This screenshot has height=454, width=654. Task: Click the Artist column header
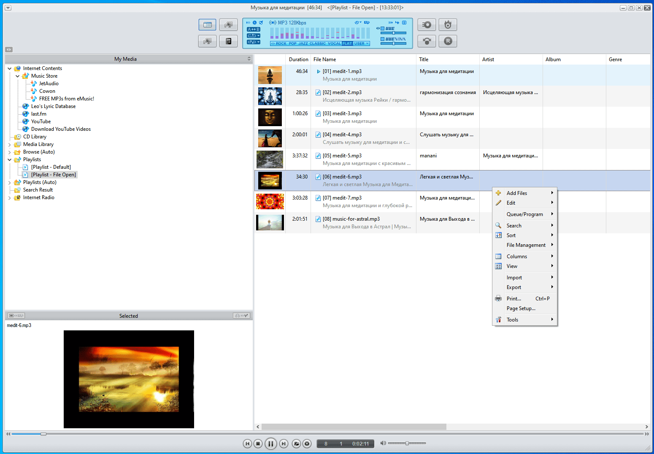pos(511,59)
